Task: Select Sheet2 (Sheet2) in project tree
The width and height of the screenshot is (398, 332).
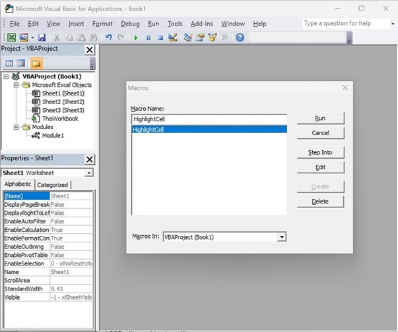Action: (x=63, y=102)
